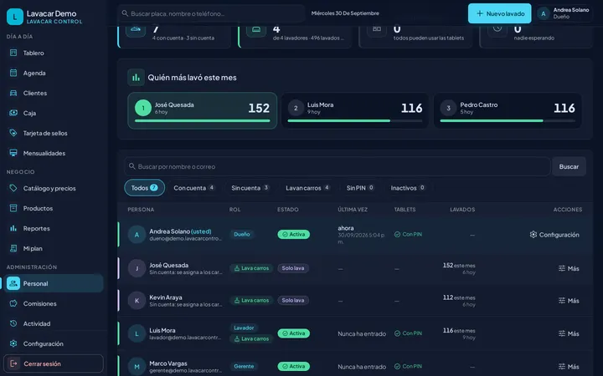The height and width of the screenshot is (376, 603).
Task: Click the Cerrar sesión button
Action: [54, 363]
